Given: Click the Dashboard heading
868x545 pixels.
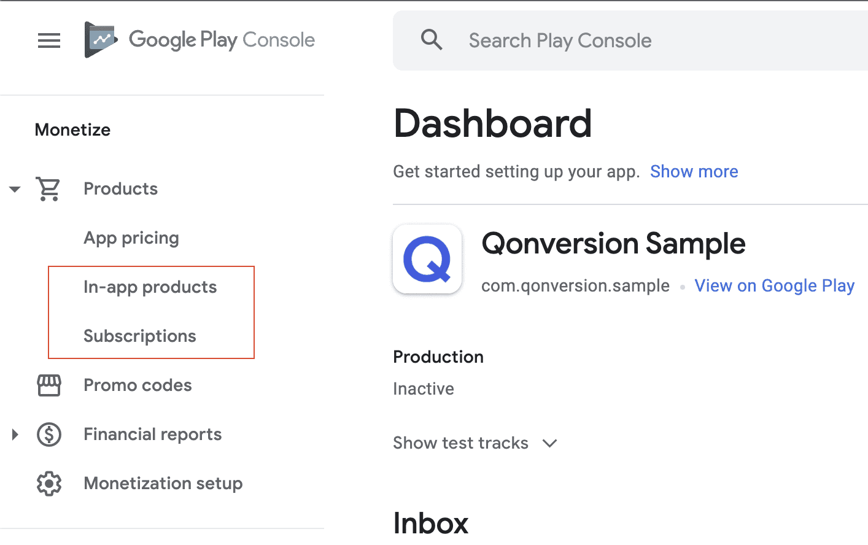Looking at the screenshot, I should coord(492,123).
